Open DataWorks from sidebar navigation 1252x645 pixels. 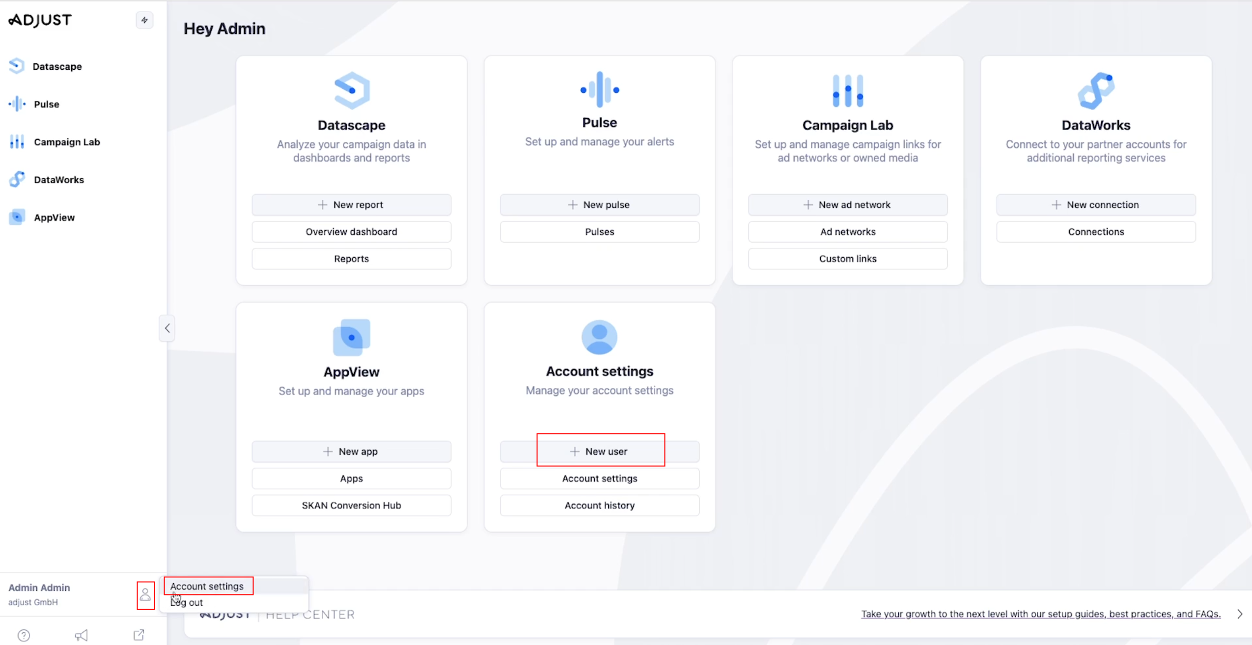click(58, 180)
